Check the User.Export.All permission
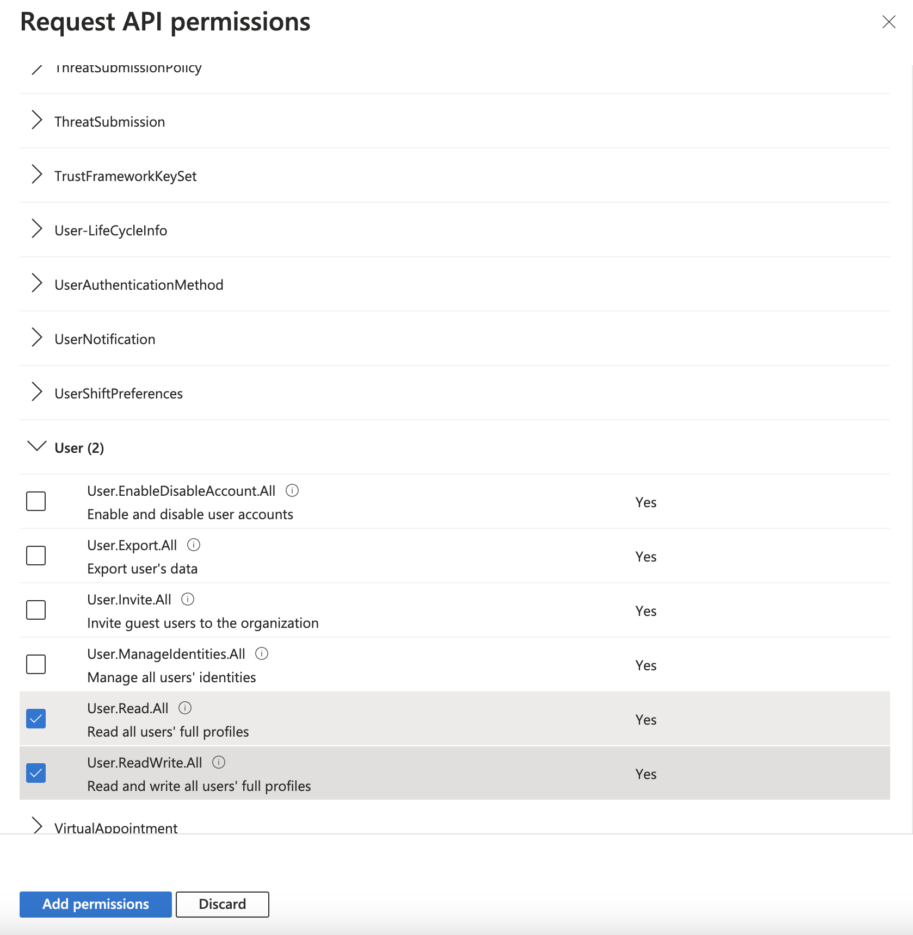The image size is (913, 935). 36,556
